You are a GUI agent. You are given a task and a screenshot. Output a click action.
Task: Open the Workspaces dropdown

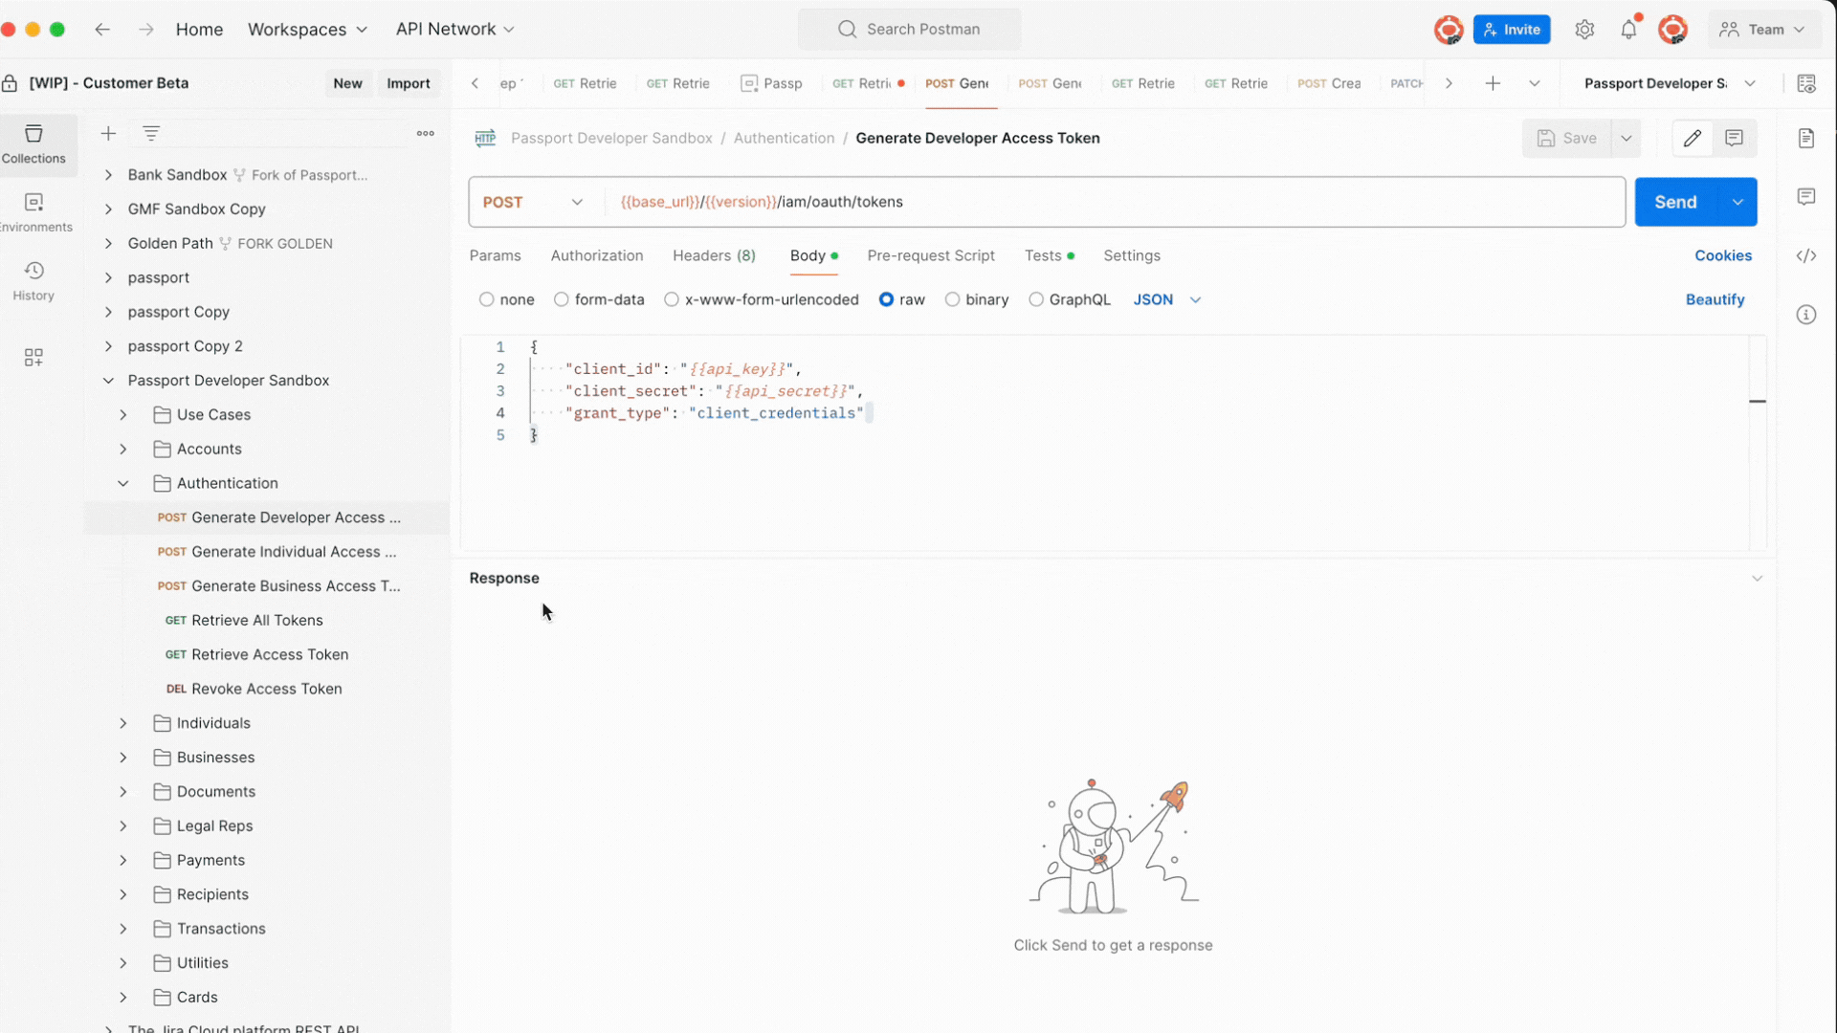click(307, 30)
